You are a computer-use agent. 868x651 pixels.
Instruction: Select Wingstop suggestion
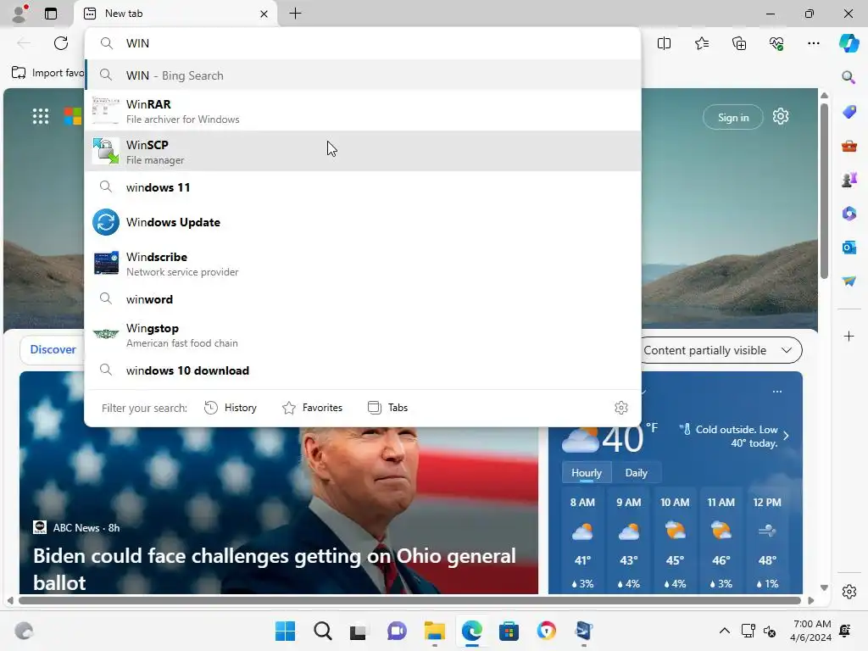tap(363, 335)
